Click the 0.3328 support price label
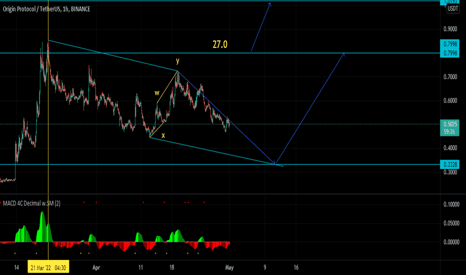Viewport: 466px width, 275px height. click(449, 164)
